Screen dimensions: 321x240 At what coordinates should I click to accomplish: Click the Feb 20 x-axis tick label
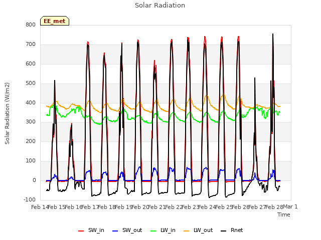pos(140,207)
